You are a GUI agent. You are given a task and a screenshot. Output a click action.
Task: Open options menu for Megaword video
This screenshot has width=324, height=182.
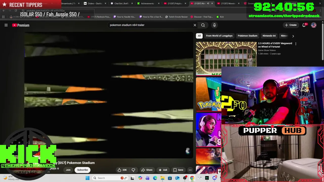[x=296, y=44]
